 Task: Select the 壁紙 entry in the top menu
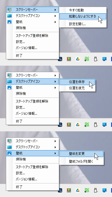pyautogui.click(x=33, y=22)
